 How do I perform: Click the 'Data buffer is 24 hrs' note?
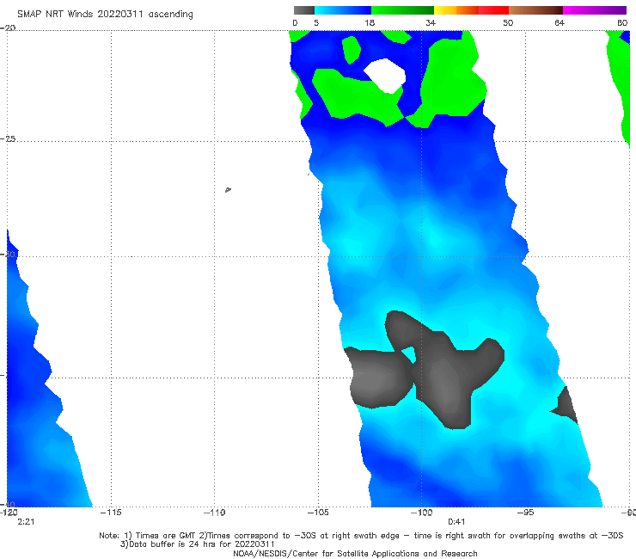point(198,544)
